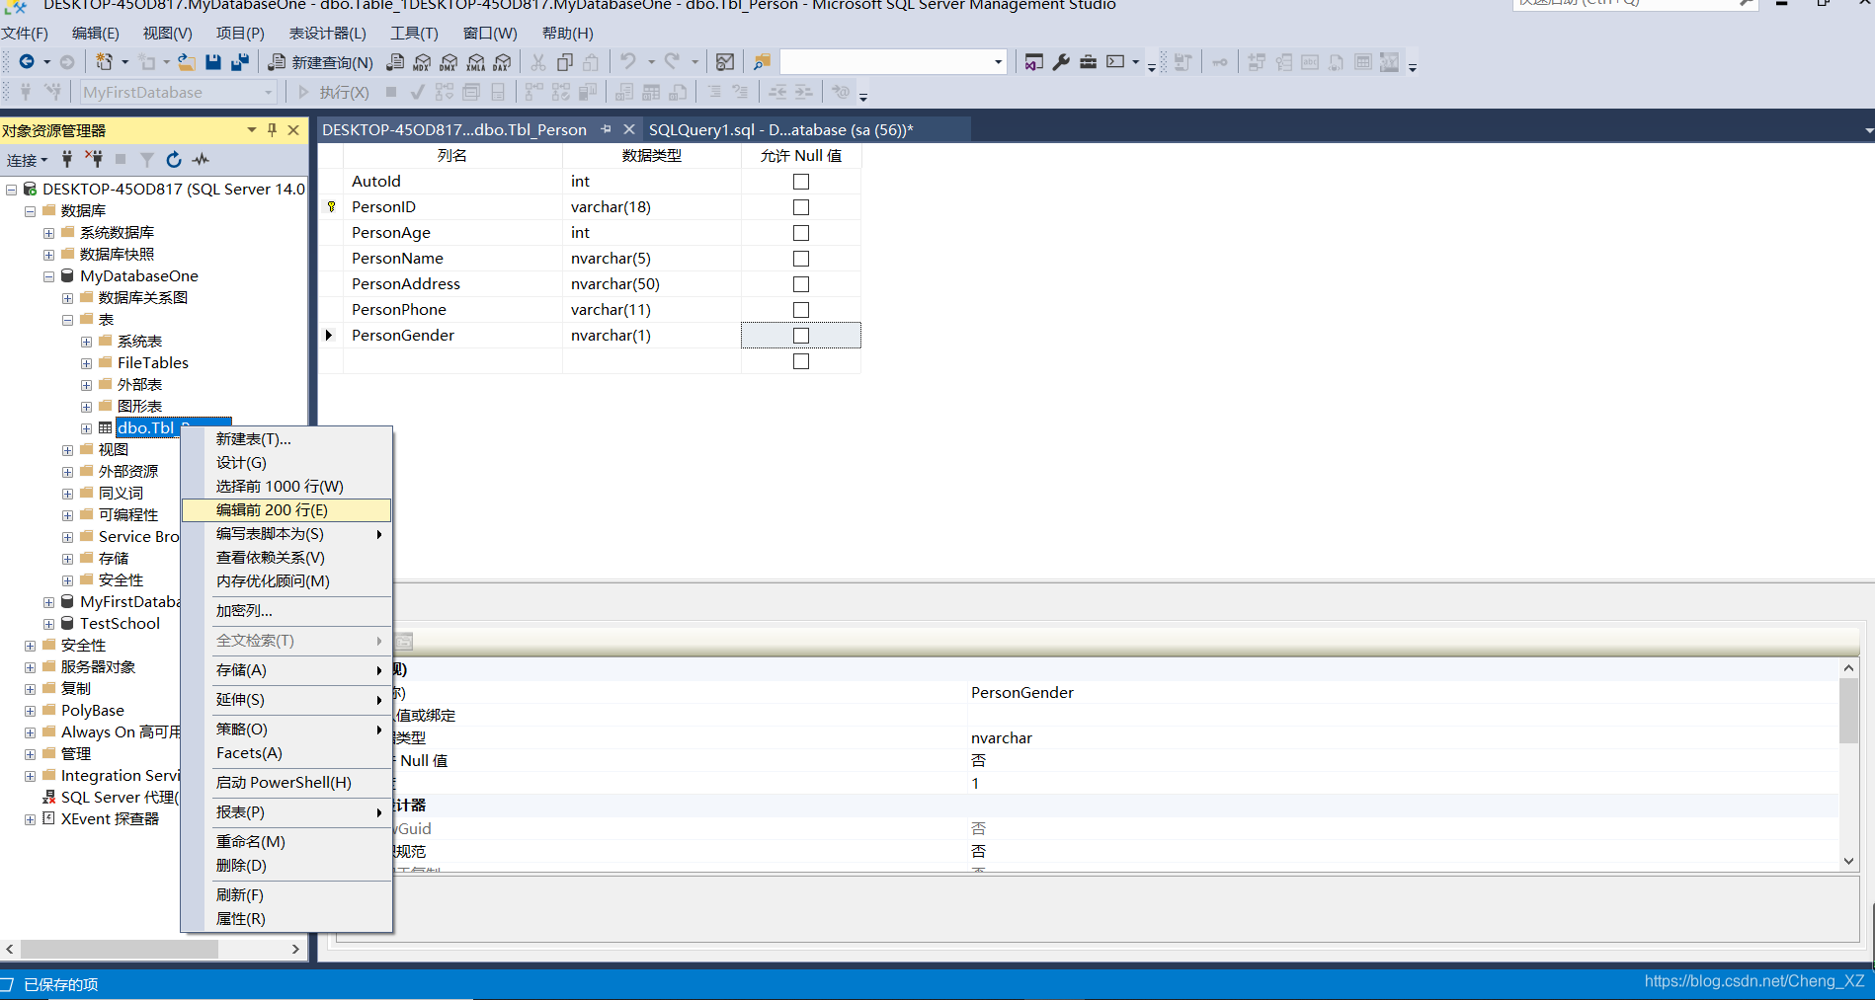
Task: Click the New Query button
Action: tap(321, 62)
